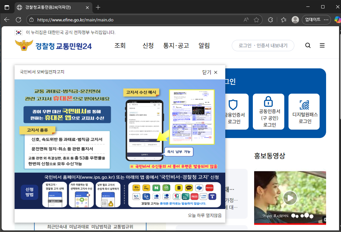Open the 최근단속내 tab link
The image size is (341, 232).
coord(57,227)
